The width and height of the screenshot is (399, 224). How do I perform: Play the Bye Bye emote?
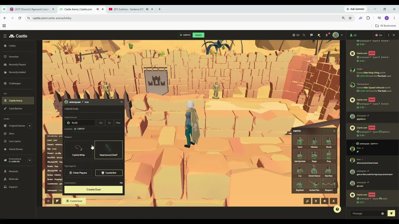329,171
